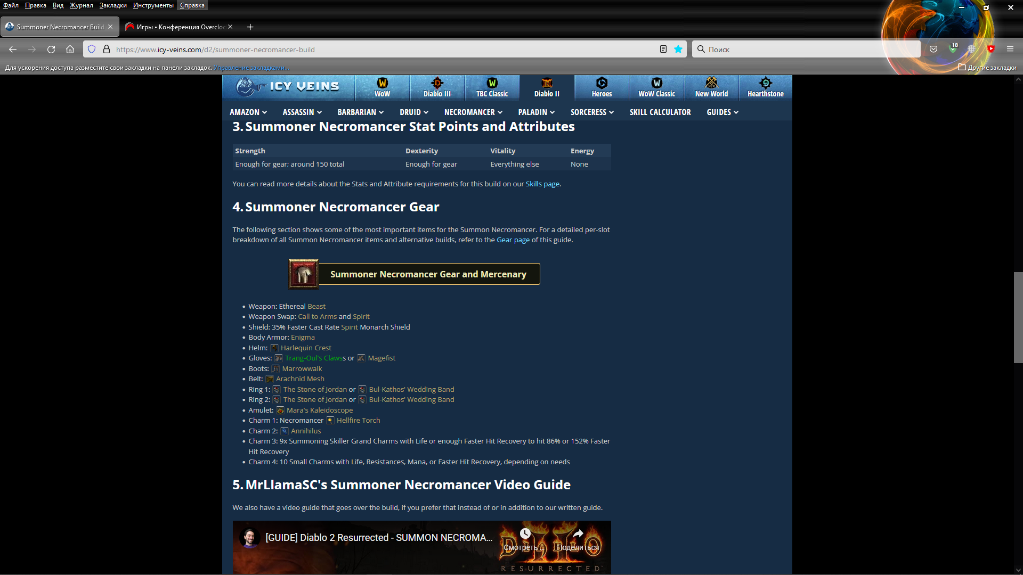Open the Heroes section
Image resolution: width=1023 pixels, height=575 pixels.
[602, 88]
